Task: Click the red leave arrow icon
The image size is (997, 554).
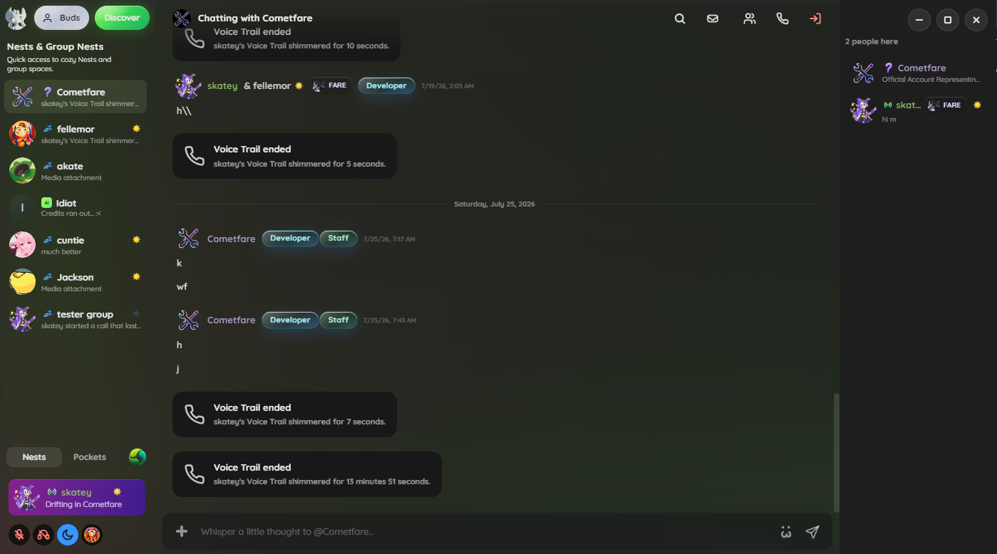Action: click(815, 19)
